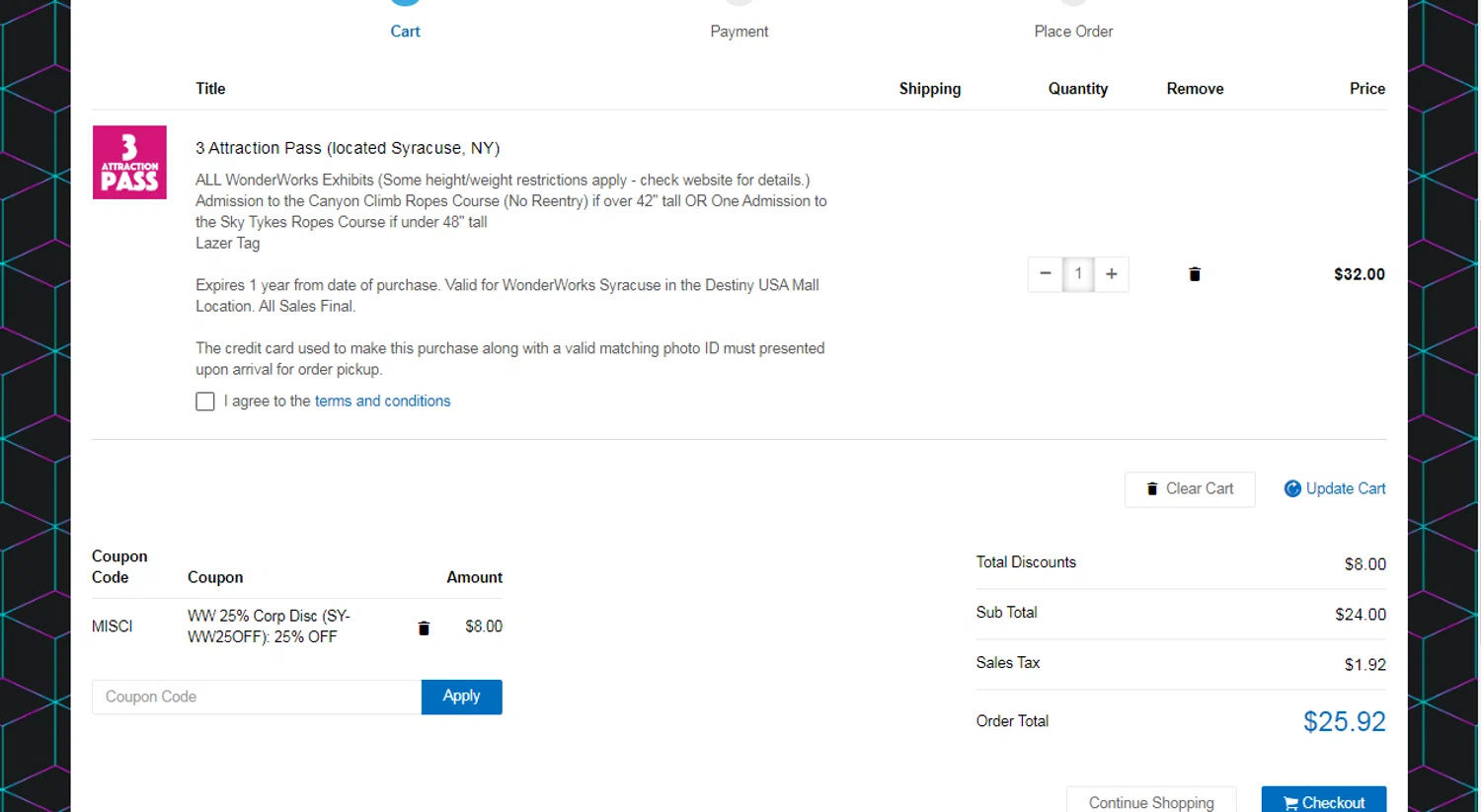Click the Lazer Tag description line
The height and width of the screenshot is (812, 1481).
[x=228, y=243]
